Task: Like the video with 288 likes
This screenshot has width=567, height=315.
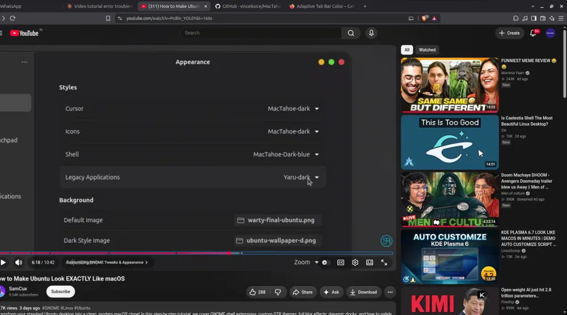Action: [x=257, y=292]
